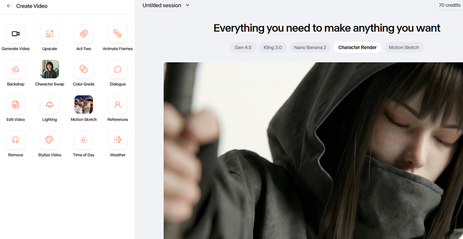Switch to the Motion Sketch pill tab

[403, 47]
